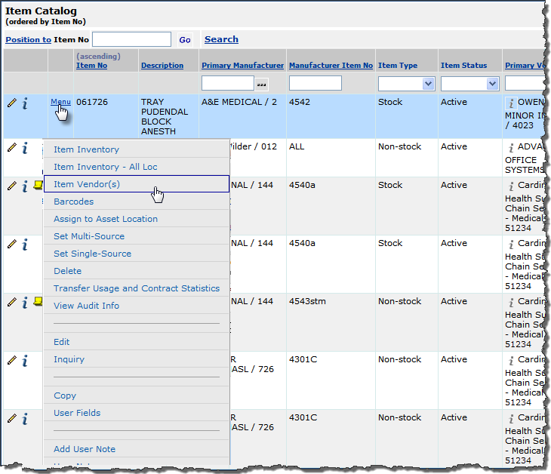Click the ellipsis lookup button for Primary Manufacturer
This screenshot has width=551, height=474.
(x=262, y=84)
